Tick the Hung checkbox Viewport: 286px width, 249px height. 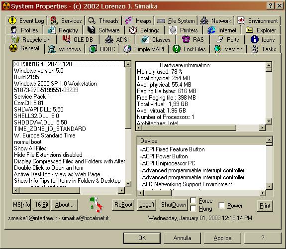point(193,209)
